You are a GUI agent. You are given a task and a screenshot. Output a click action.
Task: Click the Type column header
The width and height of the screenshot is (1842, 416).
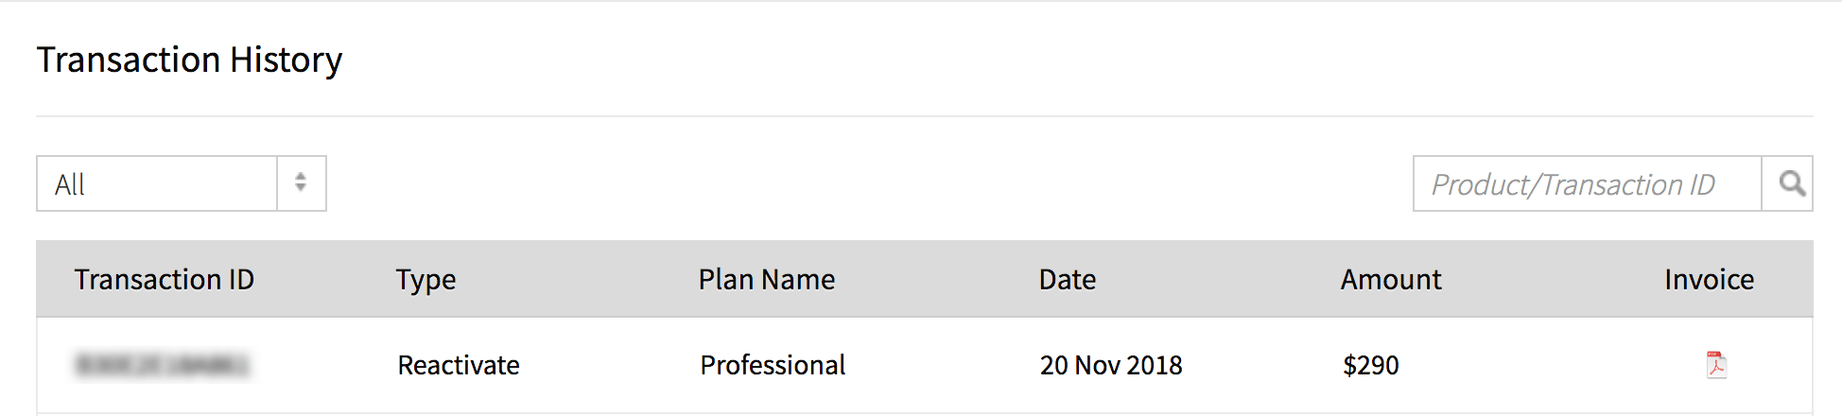426,280
